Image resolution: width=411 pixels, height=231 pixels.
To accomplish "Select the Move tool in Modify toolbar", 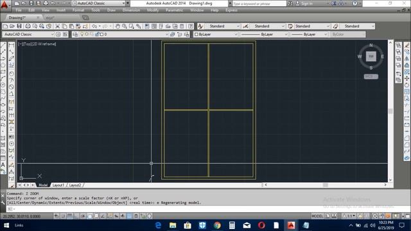I will click(407, 78).
